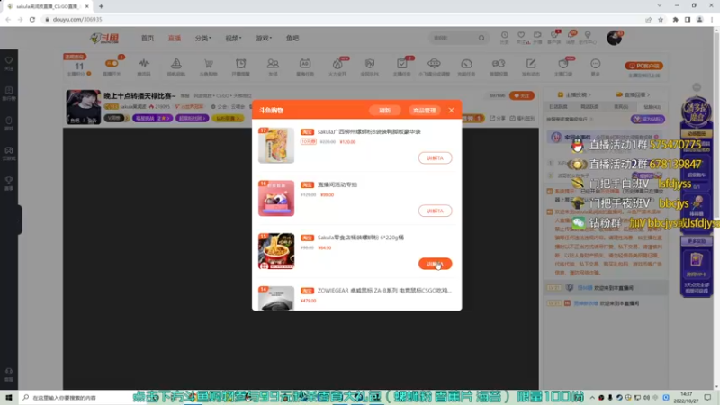Image resolution: width=720 pixels, height=405 pixels.
Task: Switch to the 贵宾 ranking tab
Action: 621,106
